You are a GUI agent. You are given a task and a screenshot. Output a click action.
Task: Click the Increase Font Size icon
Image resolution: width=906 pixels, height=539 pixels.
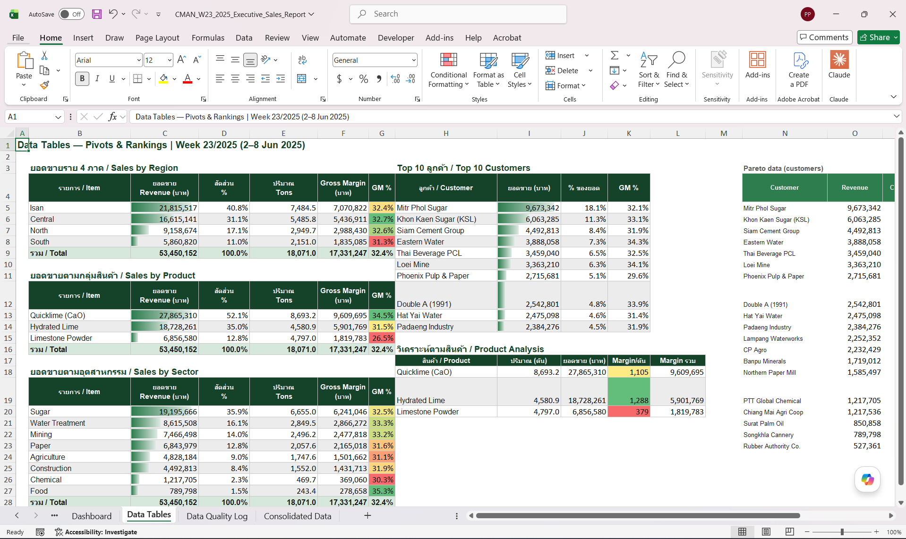181,60
